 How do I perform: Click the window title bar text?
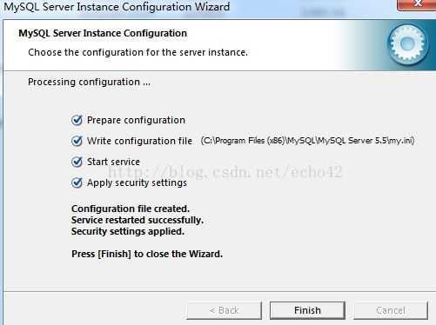click(117, 6)
